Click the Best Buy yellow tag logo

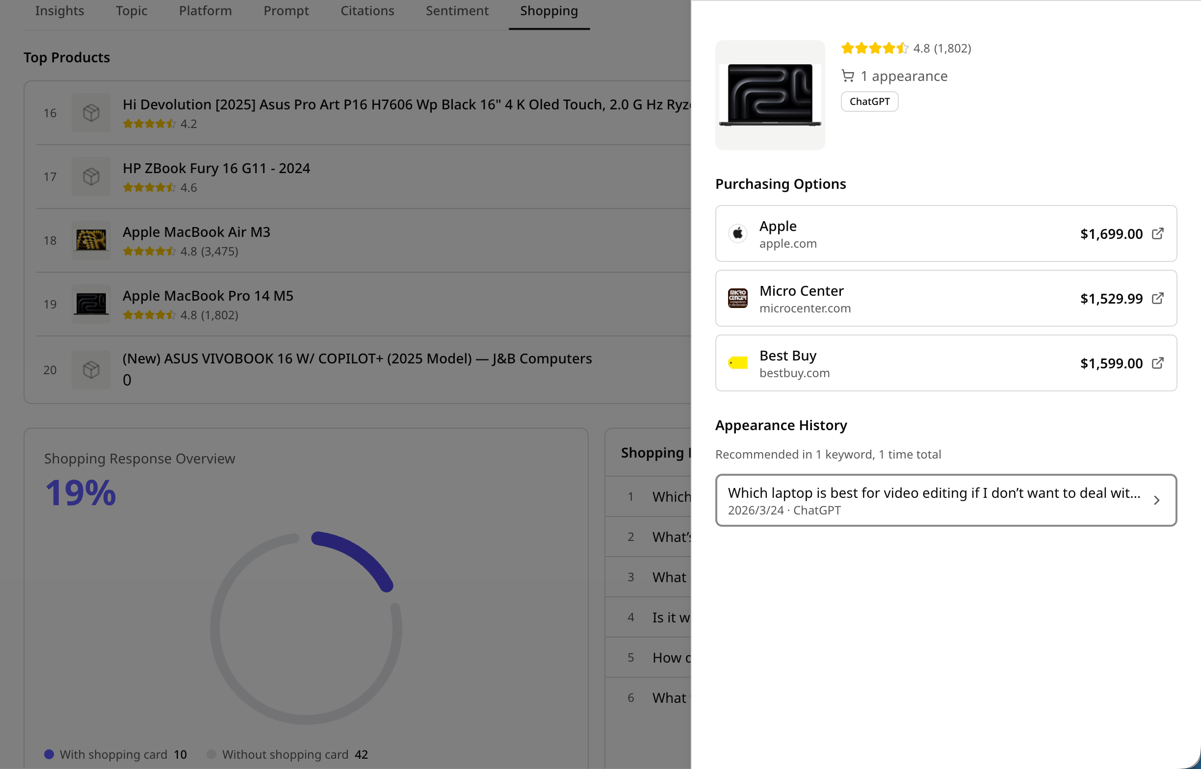737,362
